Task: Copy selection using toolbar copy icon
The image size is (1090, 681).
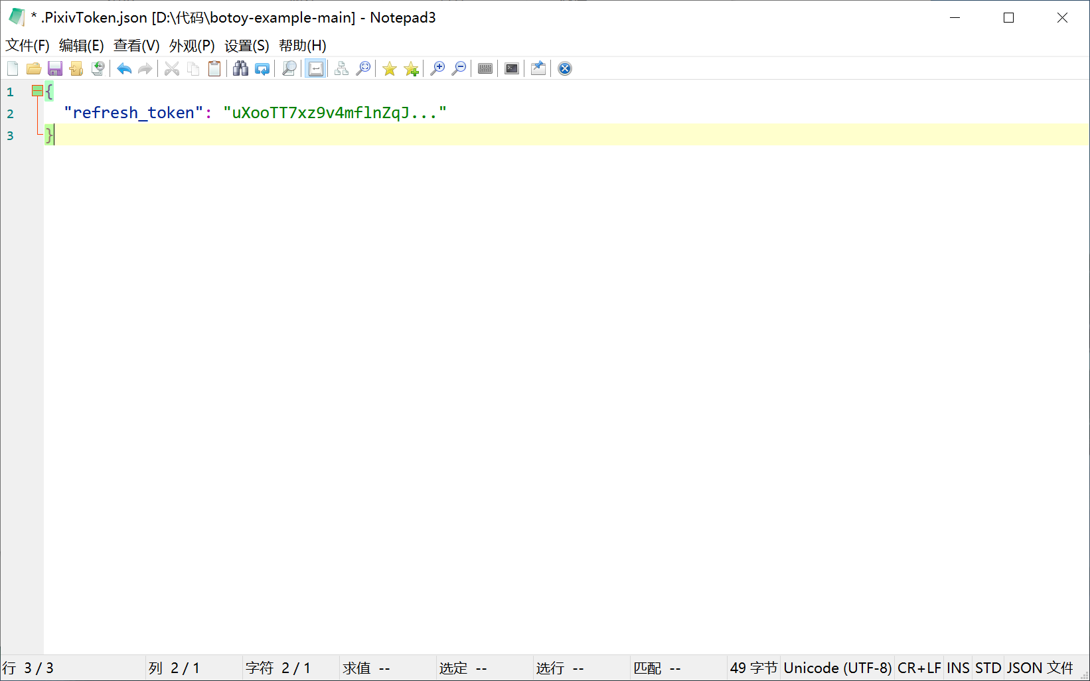Action: tap(193, 68)
